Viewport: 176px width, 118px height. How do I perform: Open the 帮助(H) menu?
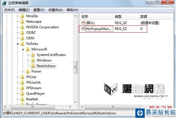tap(73, 10)
